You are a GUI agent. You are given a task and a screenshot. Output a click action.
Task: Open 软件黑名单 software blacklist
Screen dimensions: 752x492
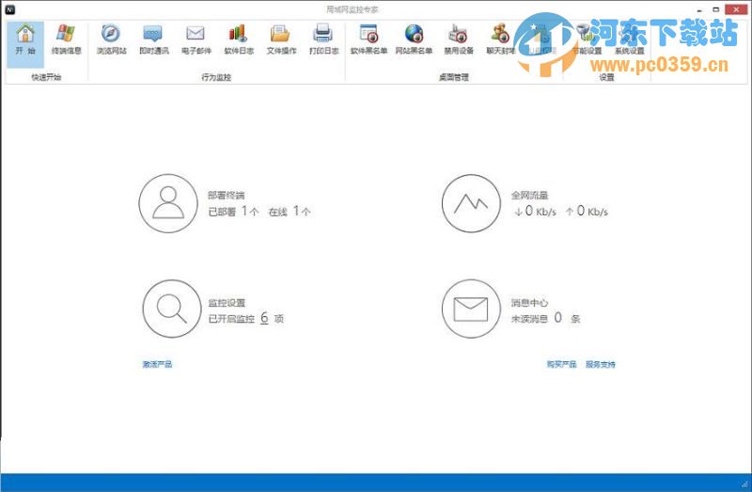[368, 40]
